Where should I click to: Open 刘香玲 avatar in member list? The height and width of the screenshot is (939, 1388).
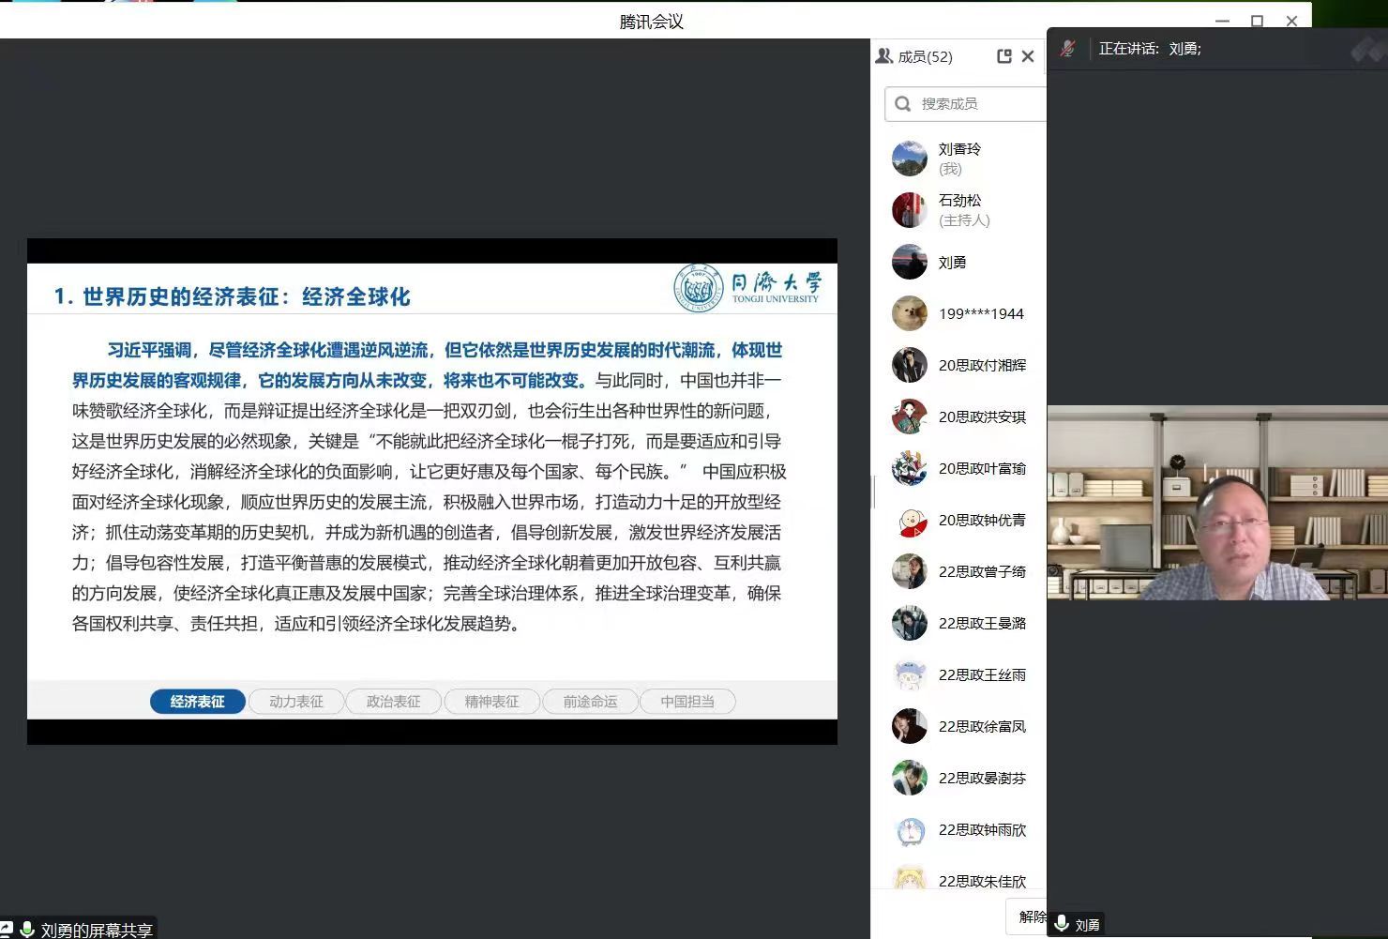pos(909,159)
